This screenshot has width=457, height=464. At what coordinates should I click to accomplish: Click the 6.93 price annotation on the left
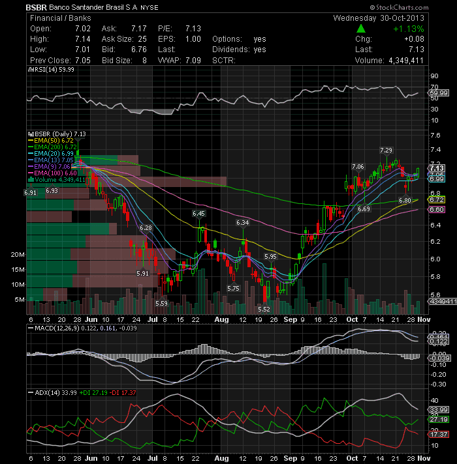point(52,190)
